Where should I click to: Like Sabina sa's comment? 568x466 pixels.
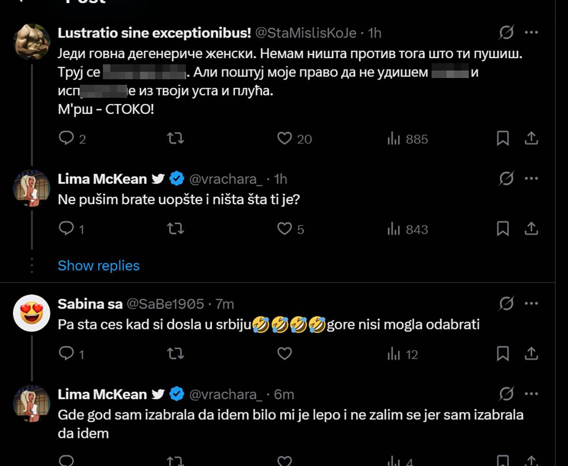[284, 353]
